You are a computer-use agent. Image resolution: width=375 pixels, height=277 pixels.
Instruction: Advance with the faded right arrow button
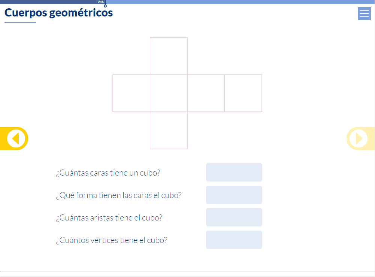[360, 138]
